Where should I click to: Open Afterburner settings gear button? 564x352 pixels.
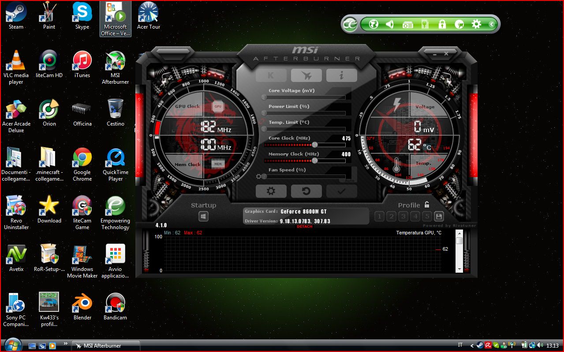271,191
